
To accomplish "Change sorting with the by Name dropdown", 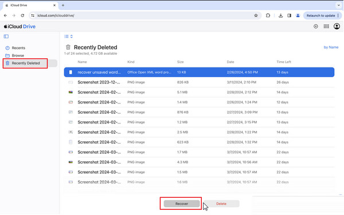I will click(331, 47).
